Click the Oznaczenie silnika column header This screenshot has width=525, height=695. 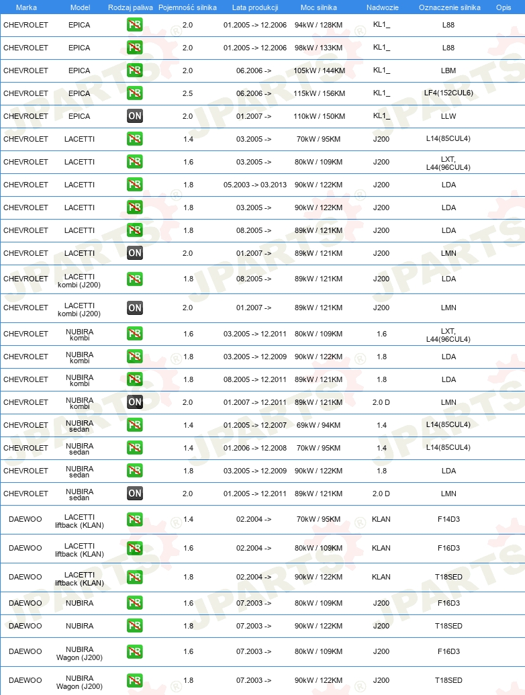450,7
